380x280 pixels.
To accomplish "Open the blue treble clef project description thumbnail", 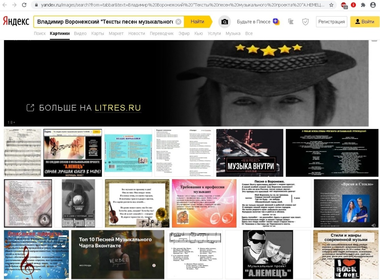I will click(x=36, y=254).
